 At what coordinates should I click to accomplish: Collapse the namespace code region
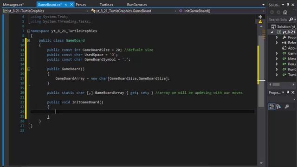pos(28,31)
